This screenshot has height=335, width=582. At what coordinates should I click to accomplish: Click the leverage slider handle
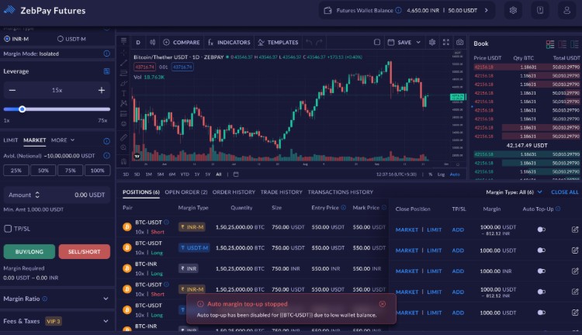click(22, 109)
